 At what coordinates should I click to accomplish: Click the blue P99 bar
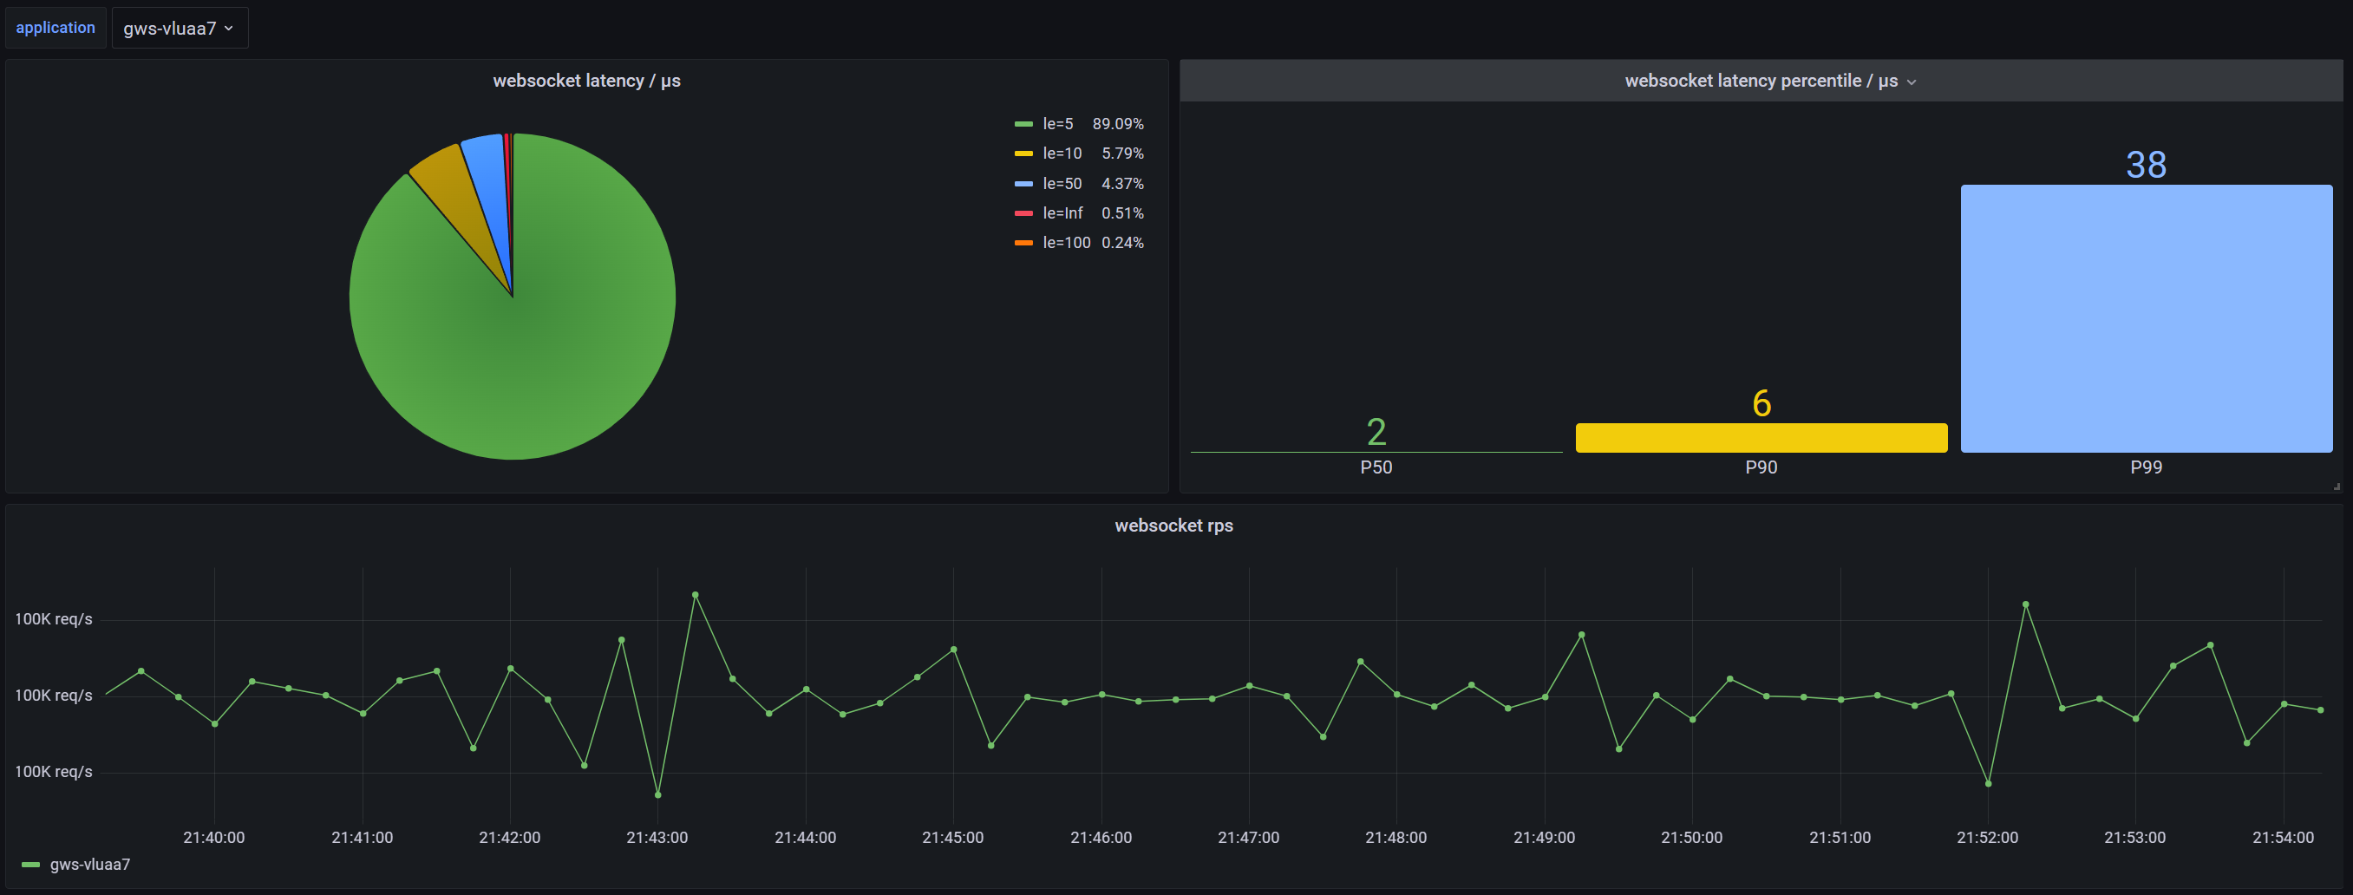click(2146, 319)
